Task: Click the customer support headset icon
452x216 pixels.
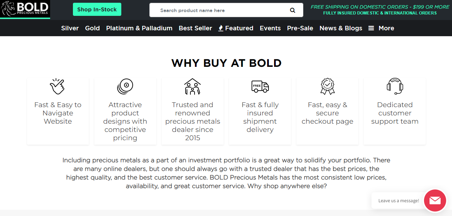Action: pos(395,86)
